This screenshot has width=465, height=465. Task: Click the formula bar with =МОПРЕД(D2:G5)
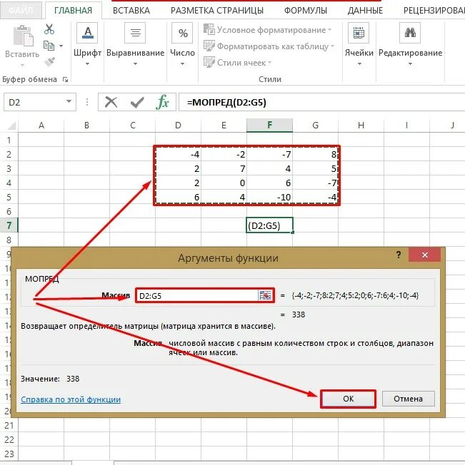coord(322,102)
